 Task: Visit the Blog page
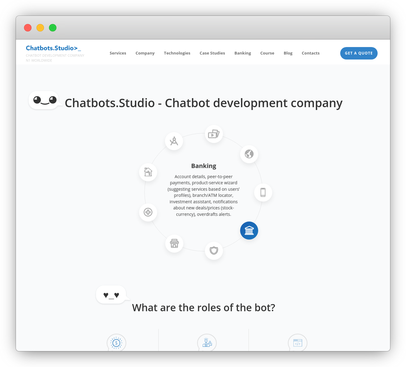point(288,53)
